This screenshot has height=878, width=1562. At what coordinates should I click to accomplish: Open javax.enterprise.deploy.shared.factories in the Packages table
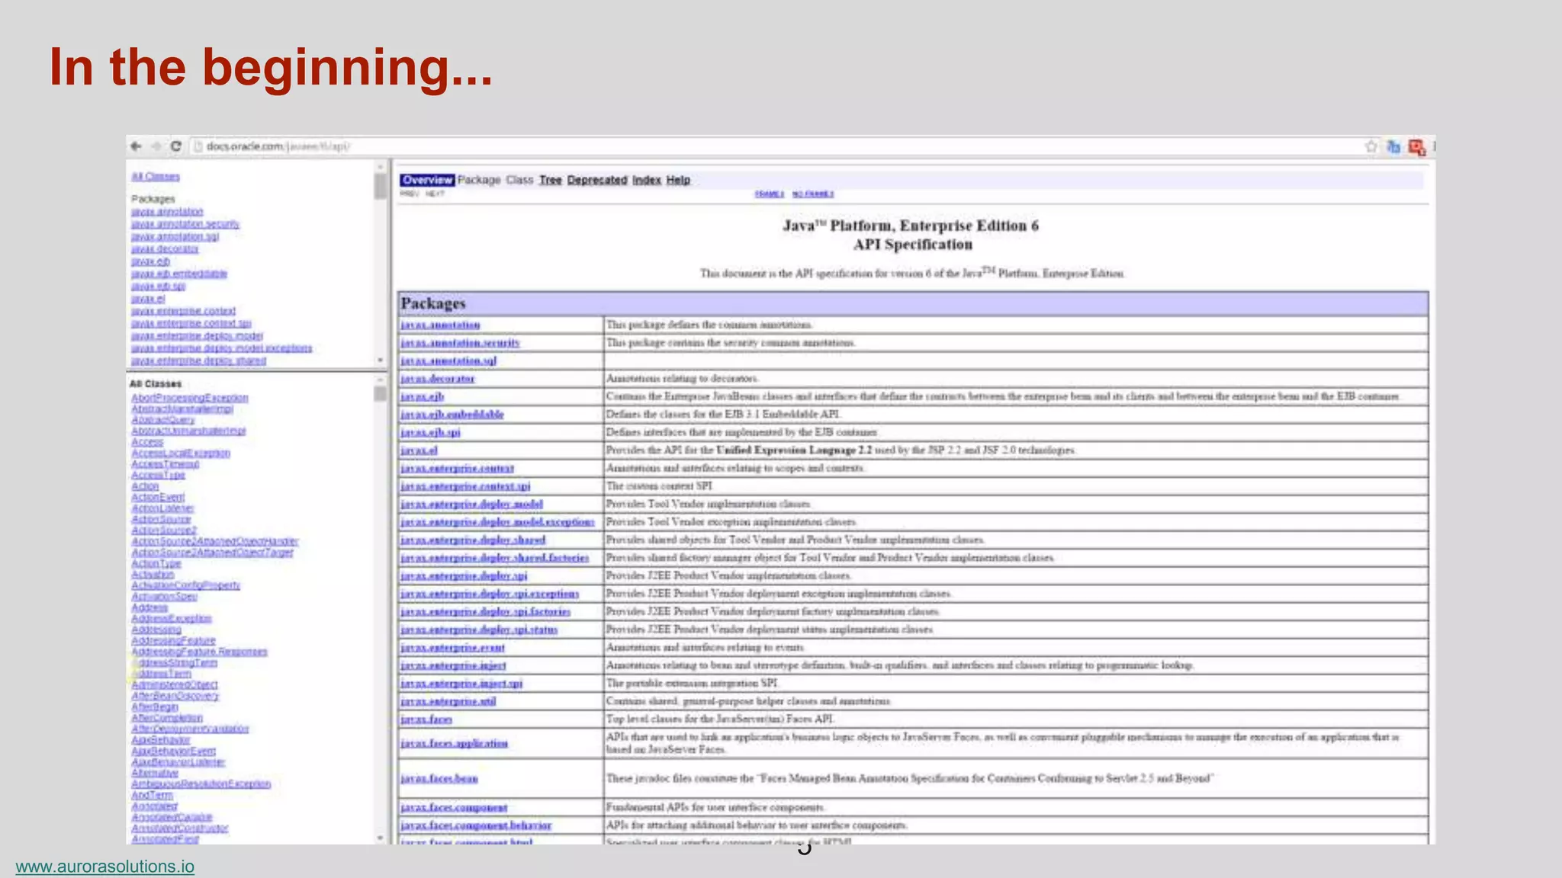[495, 558]
